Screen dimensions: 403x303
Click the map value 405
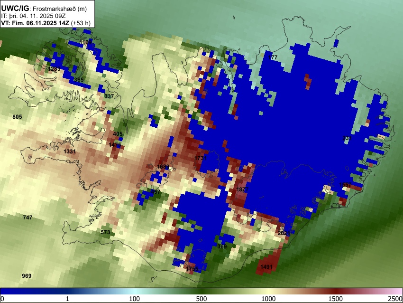[118, 134]
